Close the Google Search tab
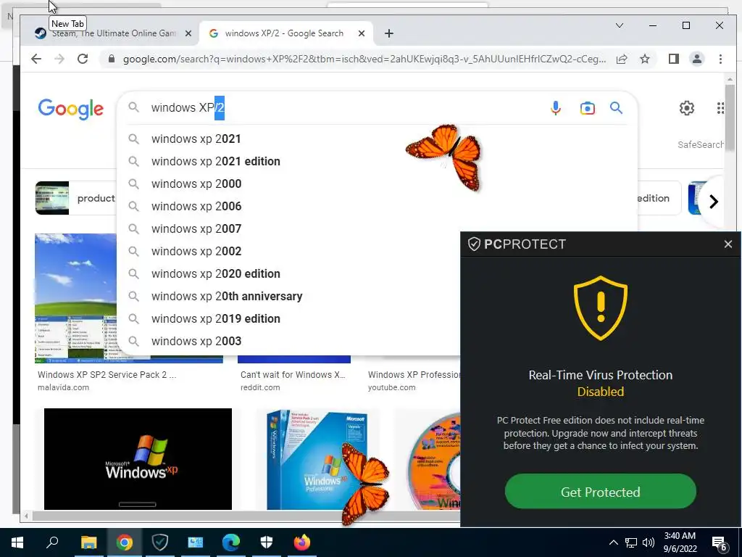Viewport: 742px width, 557px height. pyautogui.click(x=362, y=33)
